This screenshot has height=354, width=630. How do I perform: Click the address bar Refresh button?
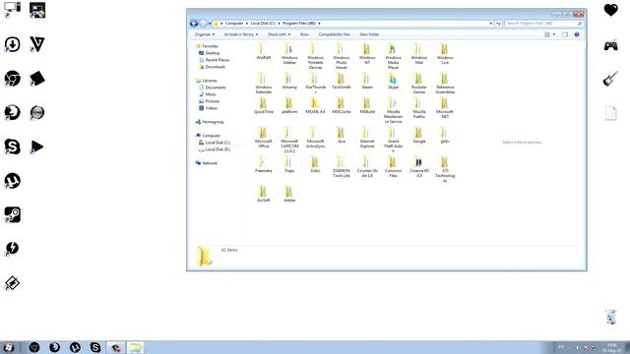tap(498, 24)
